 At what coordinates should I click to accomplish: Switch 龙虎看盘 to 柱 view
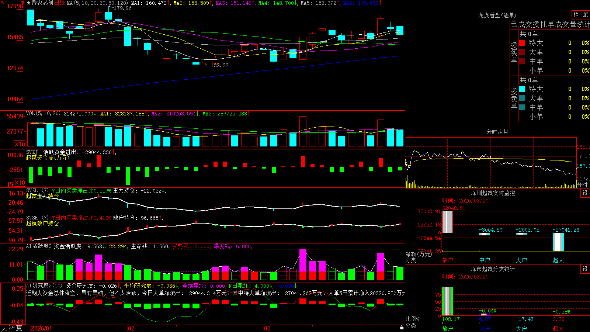click(576, 15)
